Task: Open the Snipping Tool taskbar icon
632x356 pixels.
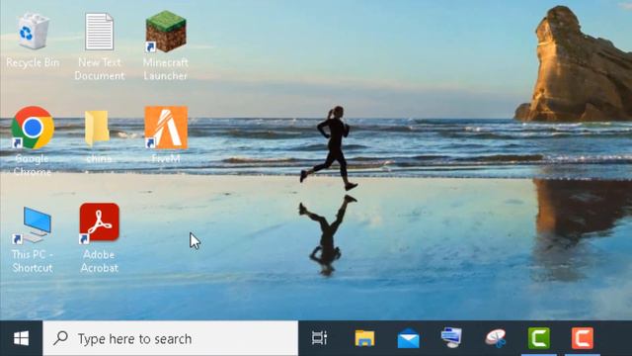Action: [x=496, y=338]
